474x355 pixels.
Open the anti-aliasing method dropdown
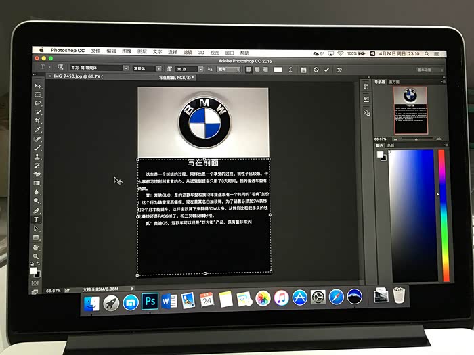click(x=229, y=70)
